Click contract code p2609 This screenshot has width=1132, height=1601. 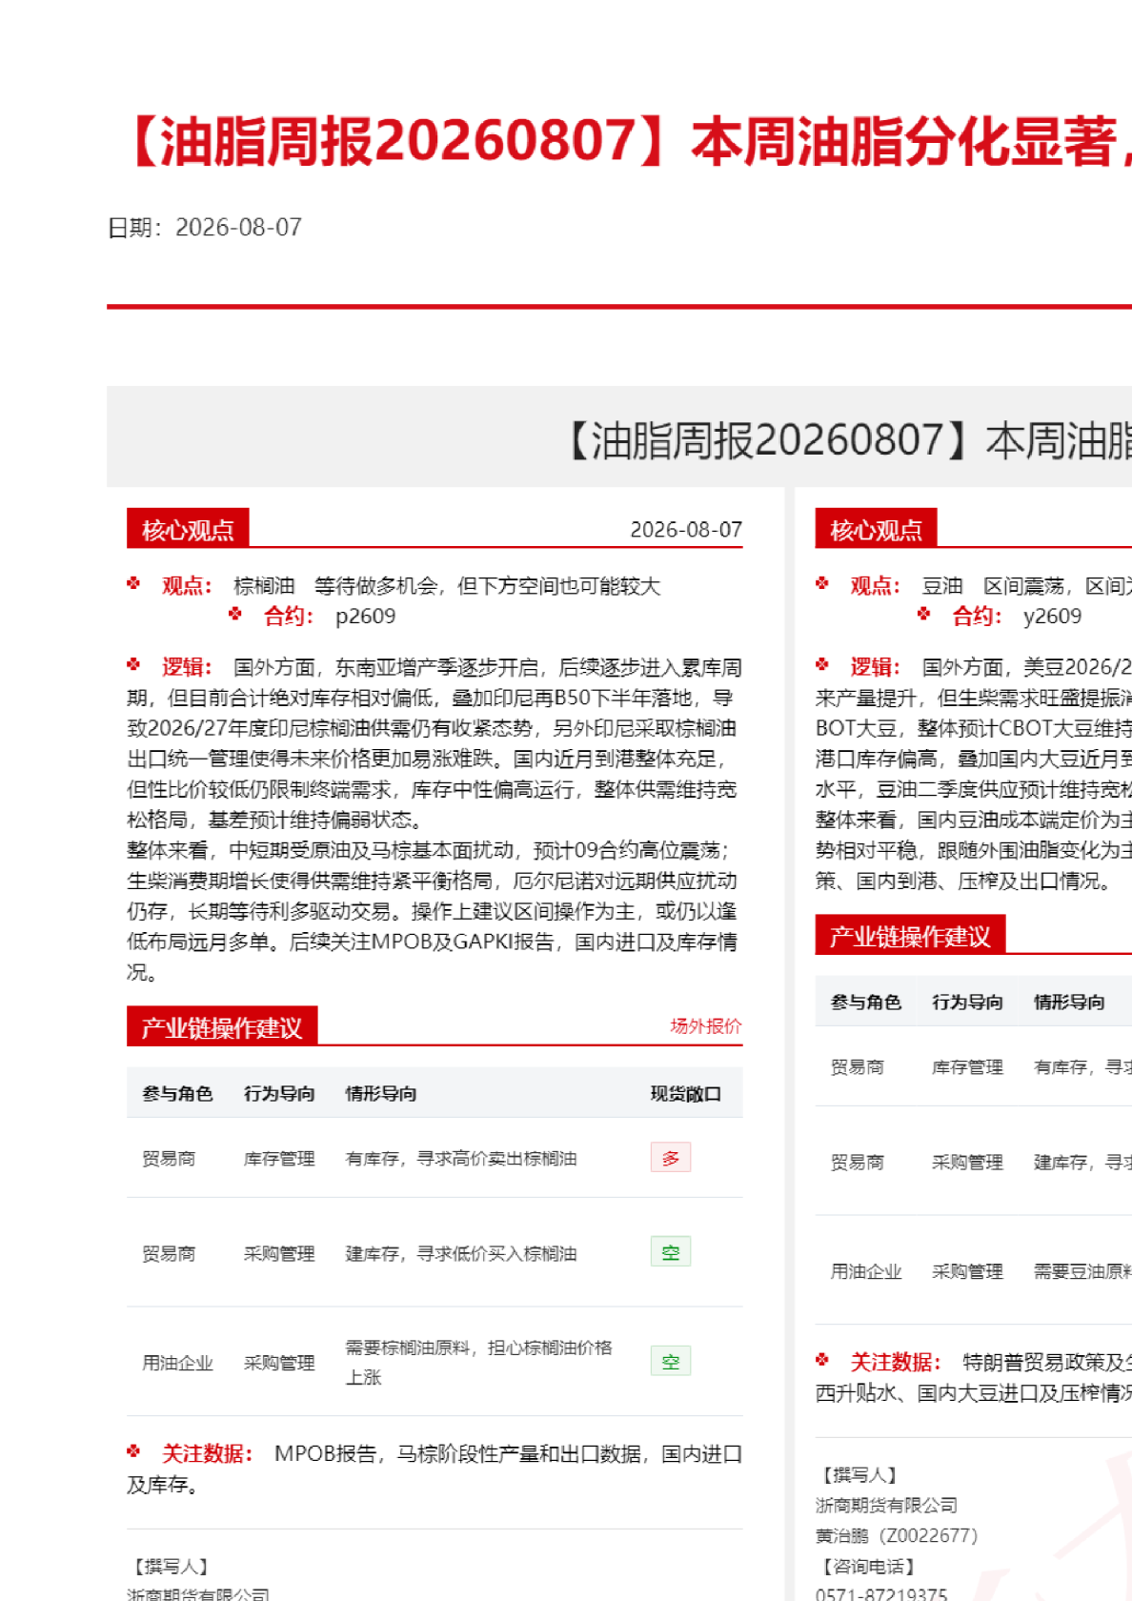(365, 617)
